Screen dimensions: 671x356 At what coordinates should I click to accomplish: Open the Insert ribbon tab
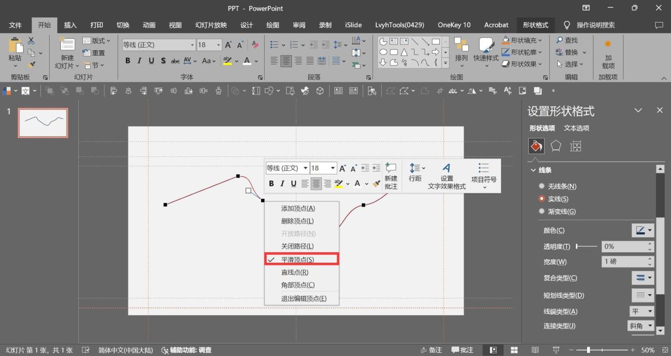pos(70,25)
